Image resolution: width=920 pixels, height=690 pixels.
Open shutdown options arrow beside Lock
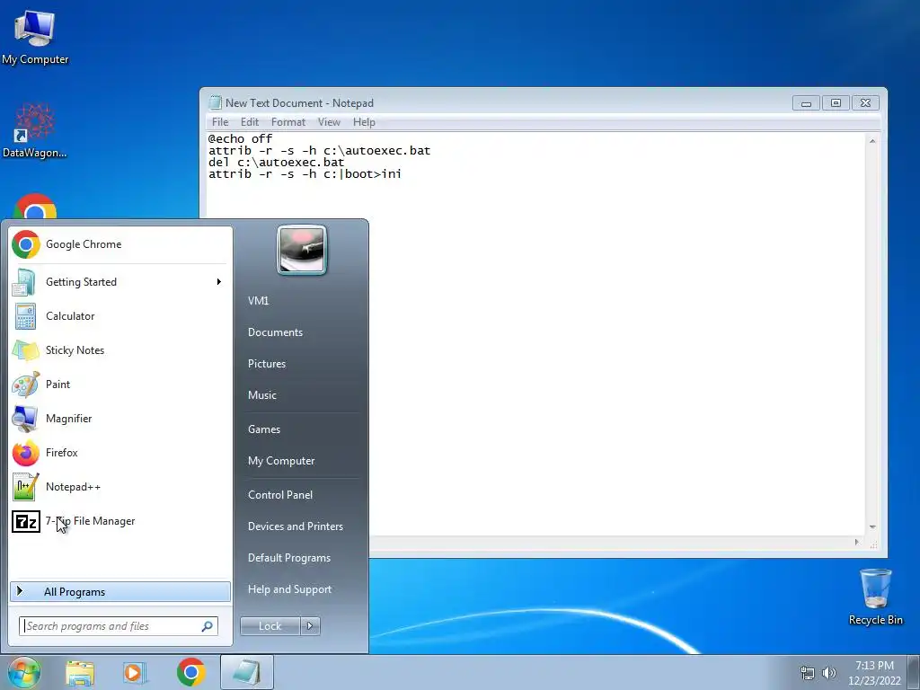click(310, 626)
